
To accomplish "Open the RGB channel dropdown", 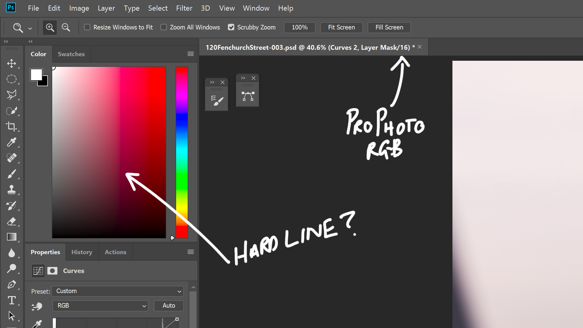I will click(100, 306).
